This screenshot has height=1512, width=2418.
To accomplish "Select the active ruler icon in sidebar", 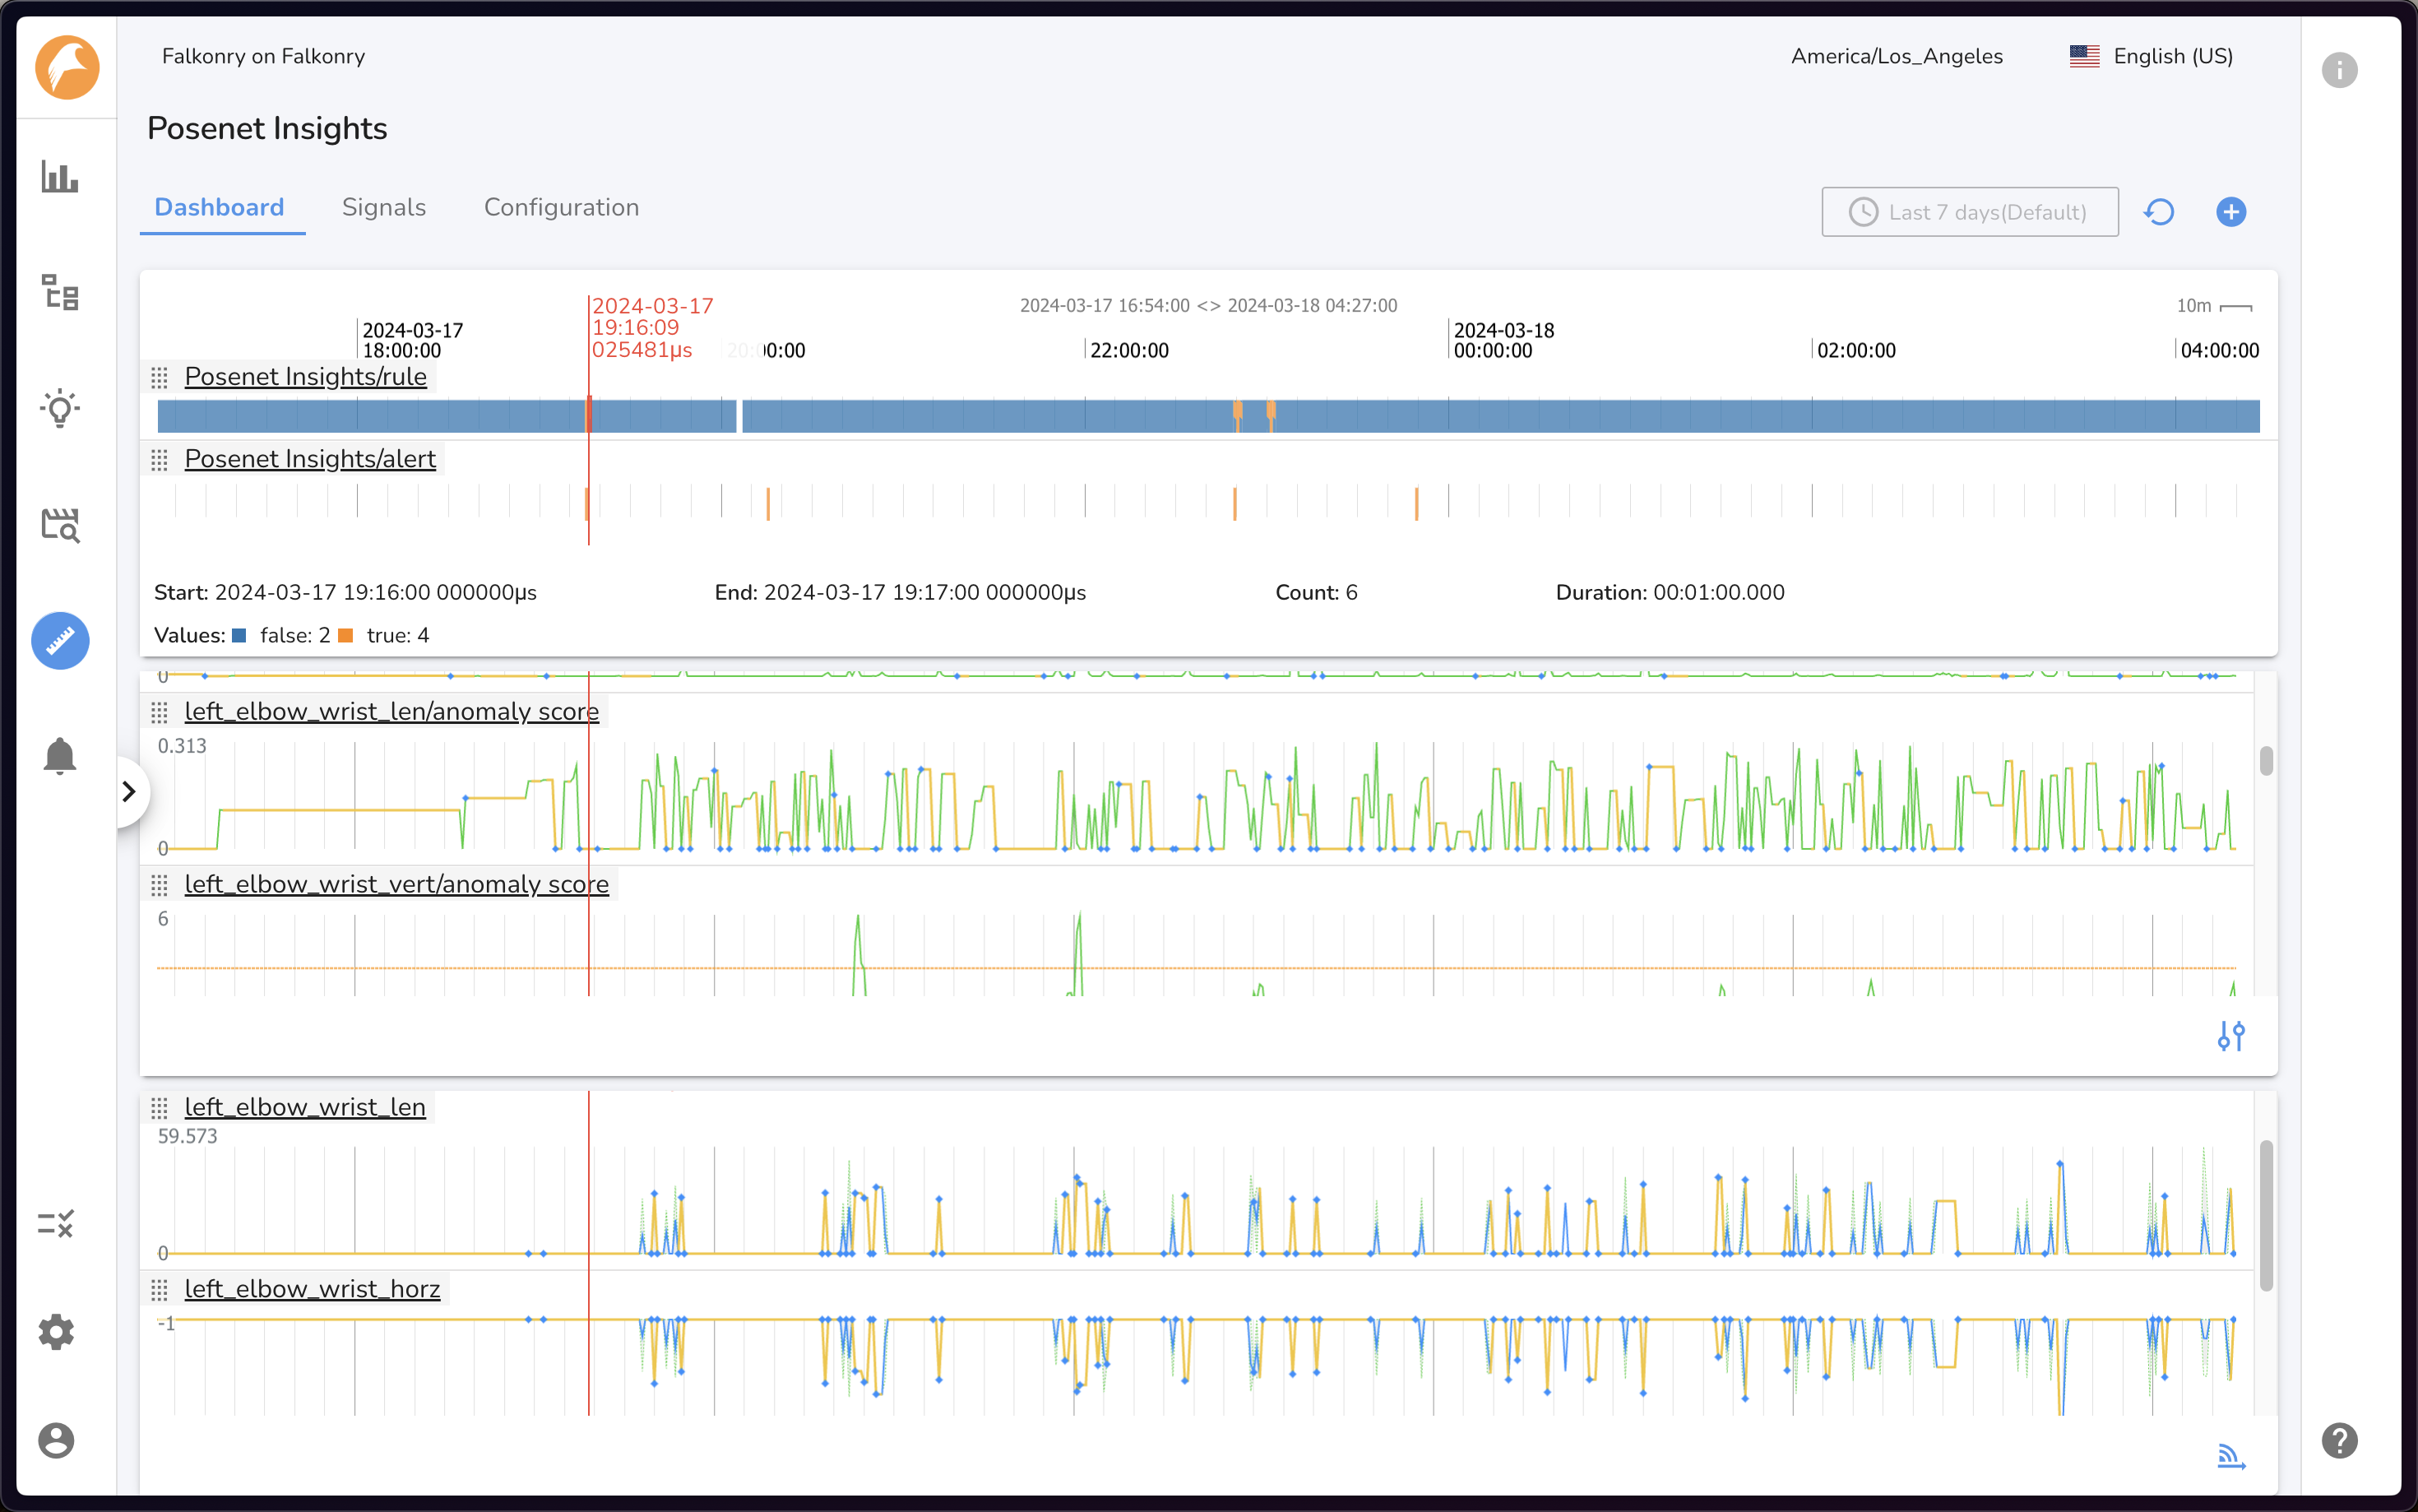I will tap(60, 640).
